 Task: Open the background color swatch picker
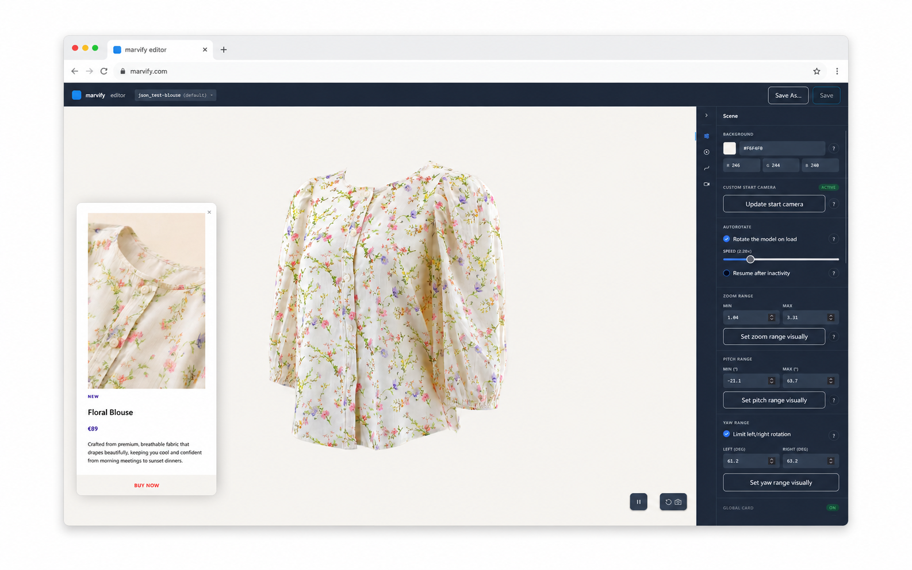729,148
